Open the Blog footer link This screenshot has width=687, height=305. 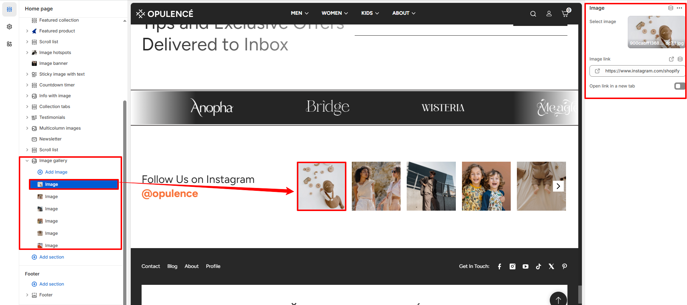click(x=172, y=266)
